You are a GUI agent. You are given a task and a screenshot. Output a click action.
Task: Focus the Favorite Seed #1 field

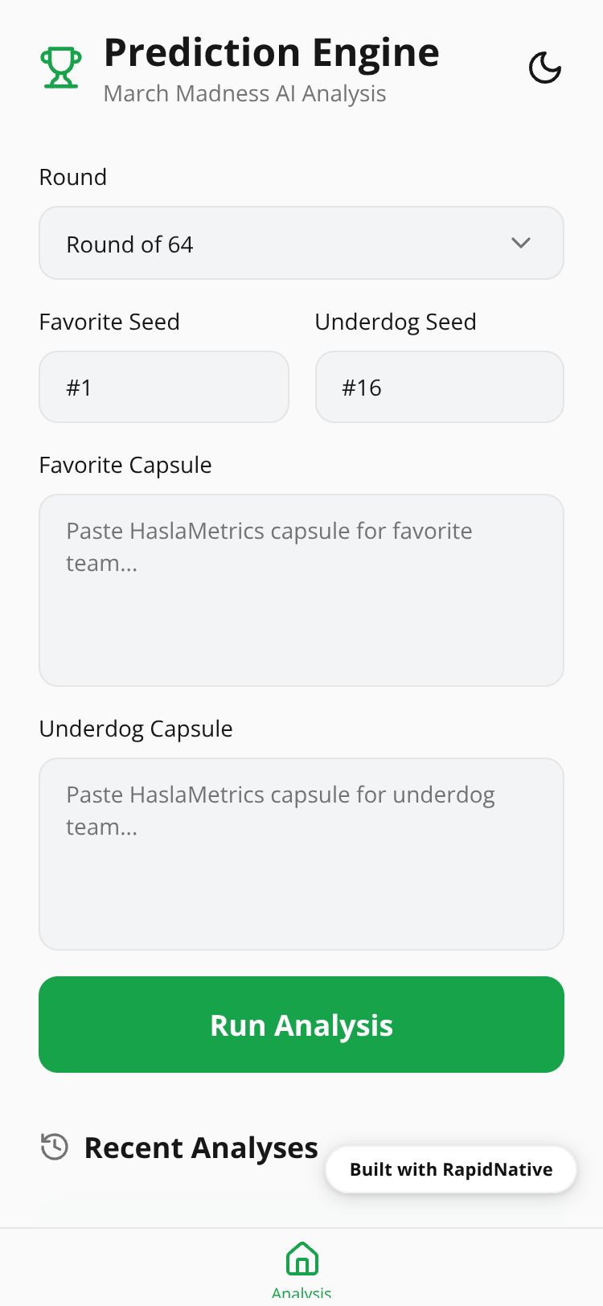tap(164, 388)
